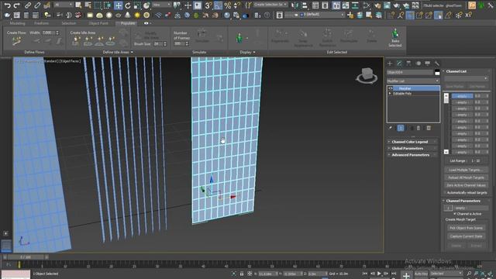Click Zero Active Channel Values button
Screen dimensions: 496x279
[467, 185]
